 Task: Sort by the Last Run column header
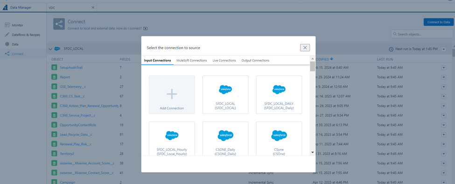[385, 59]
